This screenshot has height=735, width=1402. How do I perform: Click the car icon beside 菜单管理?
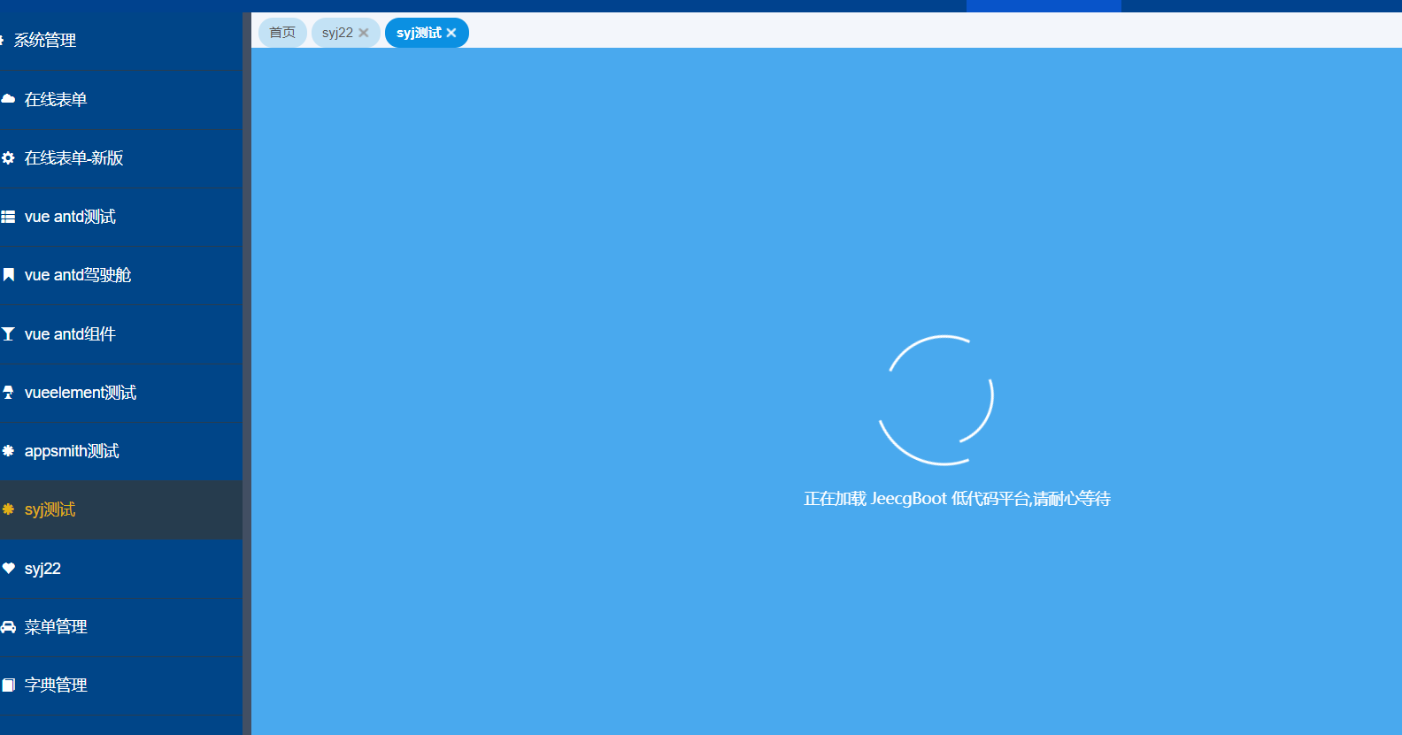[x=8, y=627]
